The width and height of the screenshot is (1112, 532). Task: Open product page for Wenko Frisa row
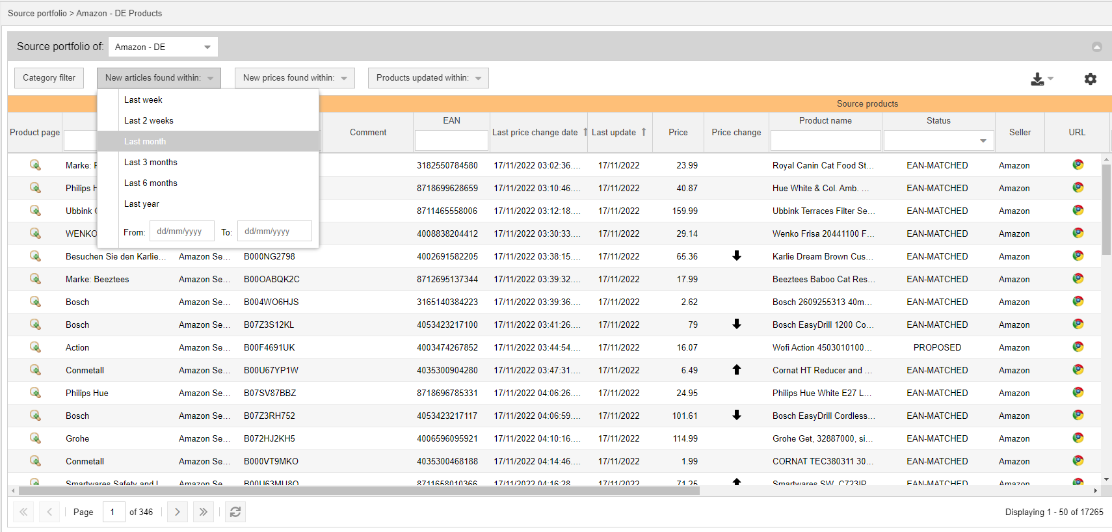pyautogui.click(x=35, y=233)
